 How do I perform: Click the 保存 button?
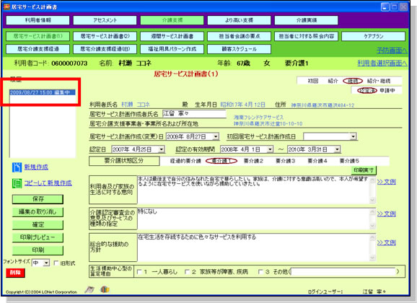pyautogui.click(x=38, y=199)
